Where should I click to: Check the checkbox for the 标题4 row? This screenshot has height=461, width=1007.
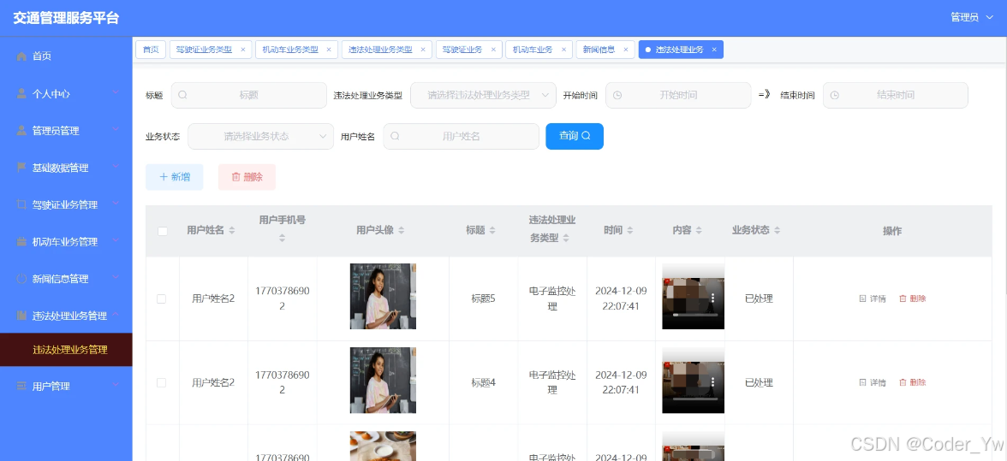161,382
